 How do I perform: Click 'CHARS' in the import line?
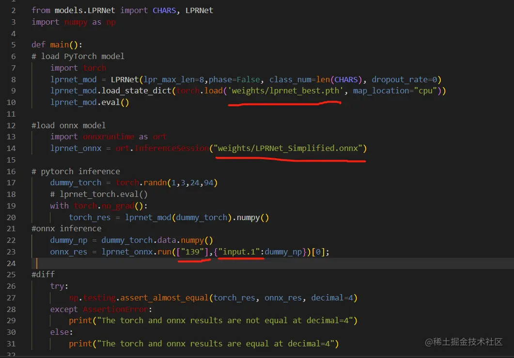pyautogui.click(x=164, y=11)
